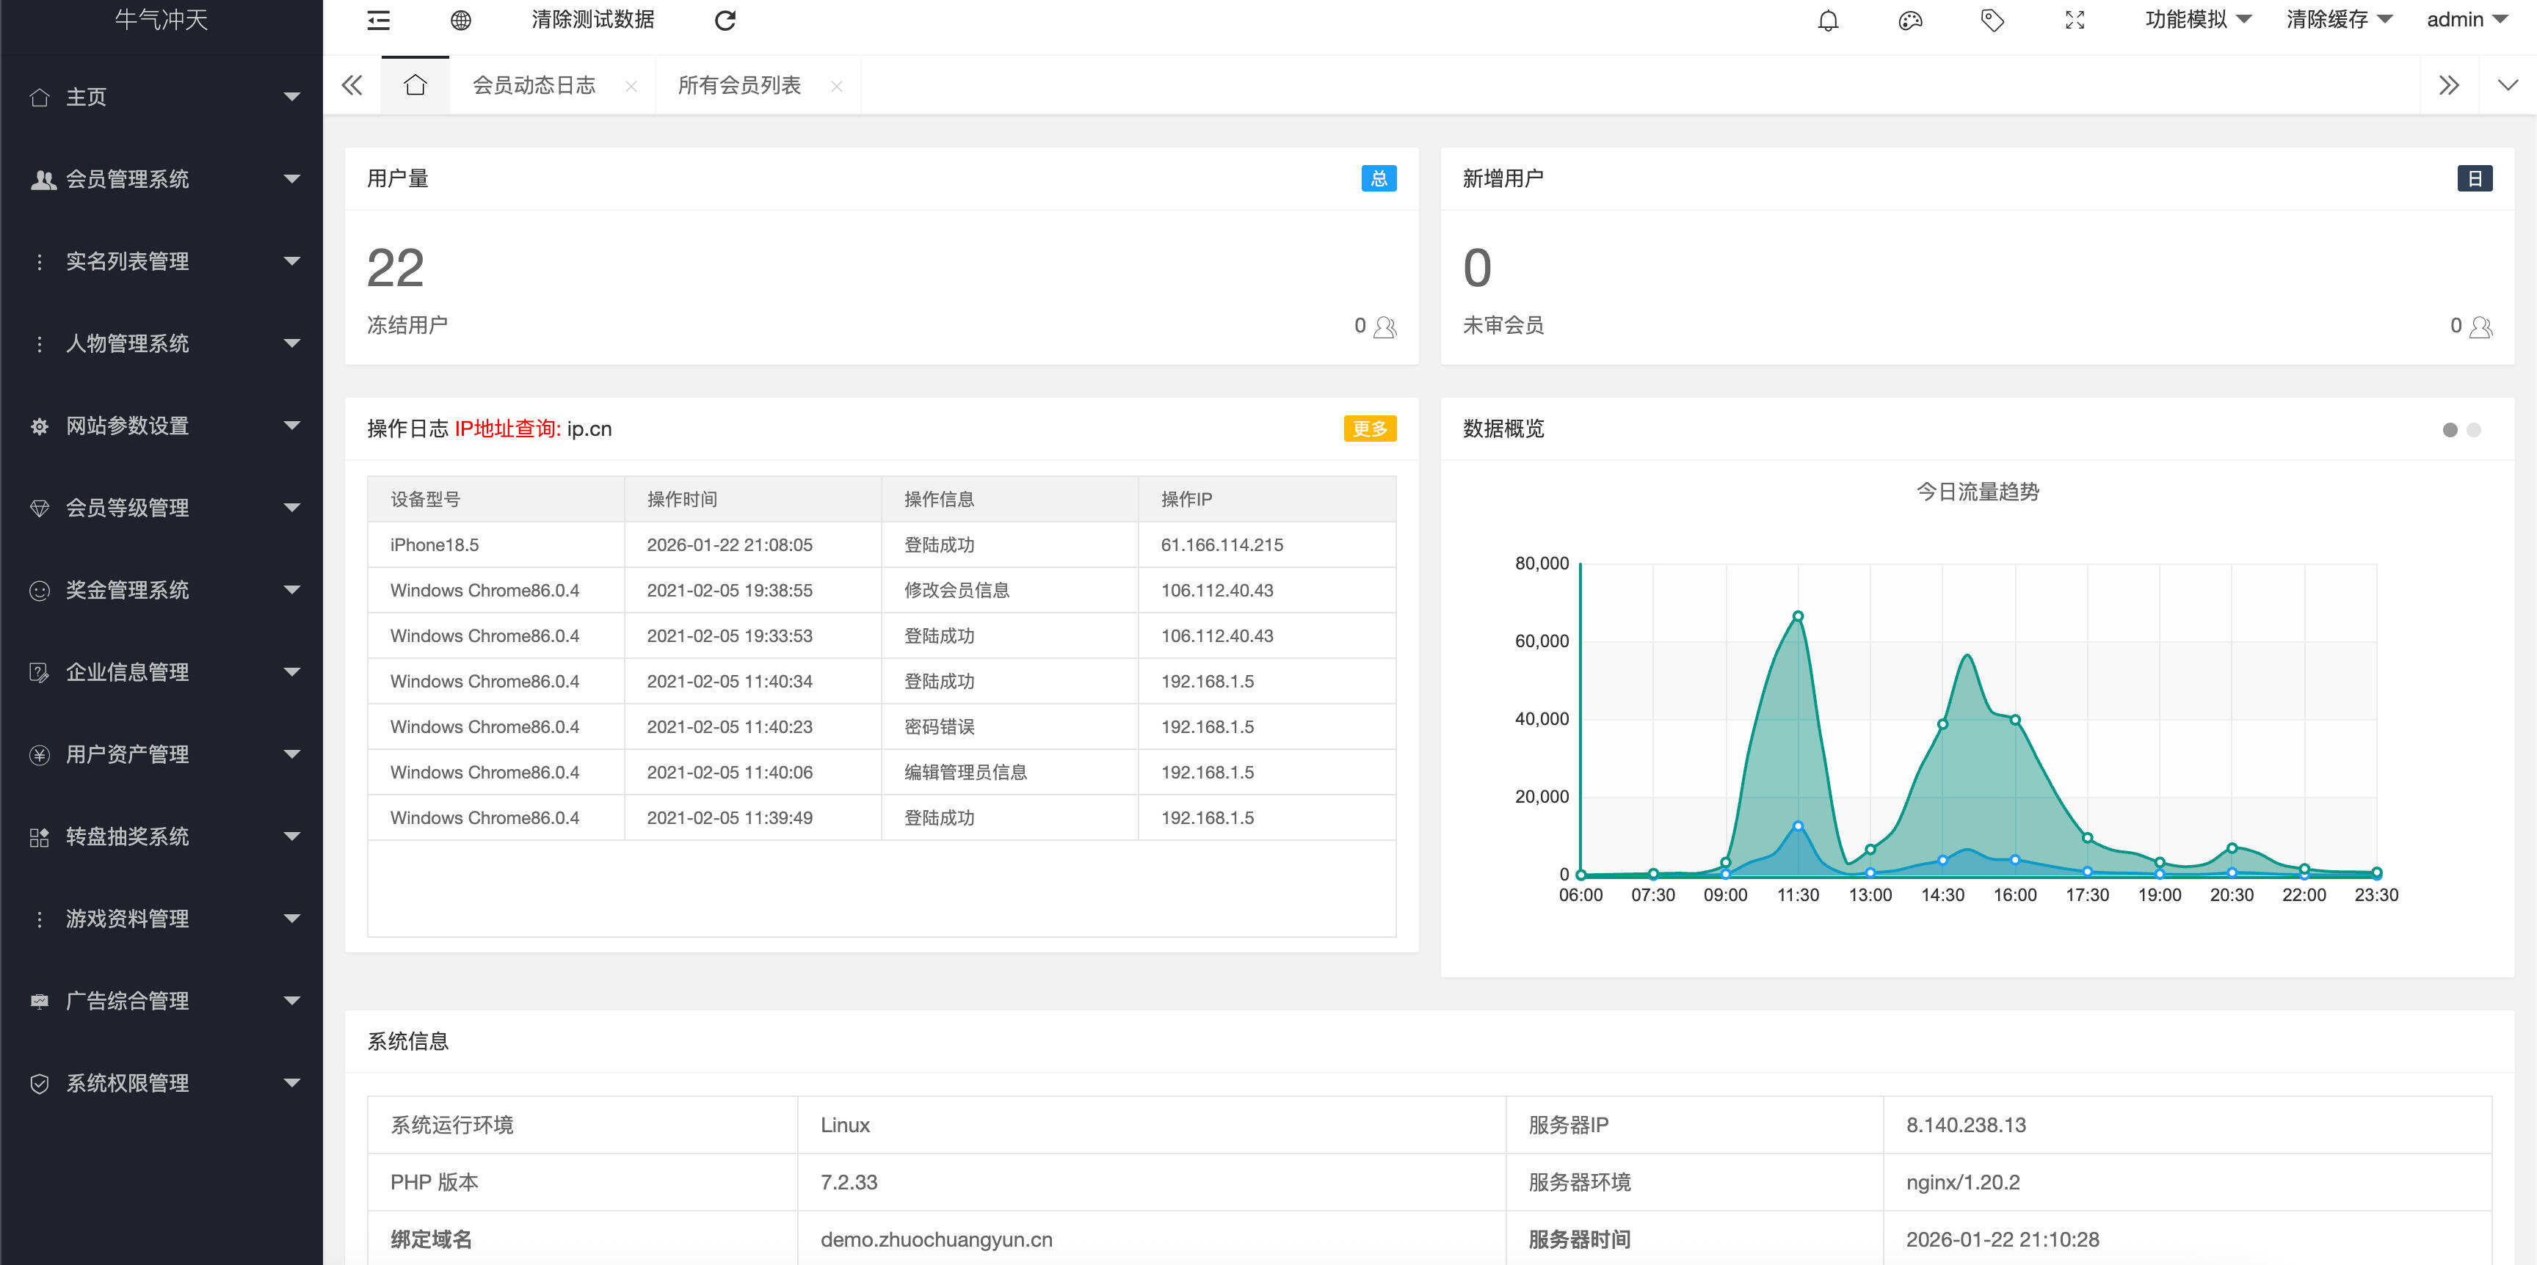2537x1265 pixels.
Task: Click the 系统权限管理 shield icon
Action: click(40, 1083)
